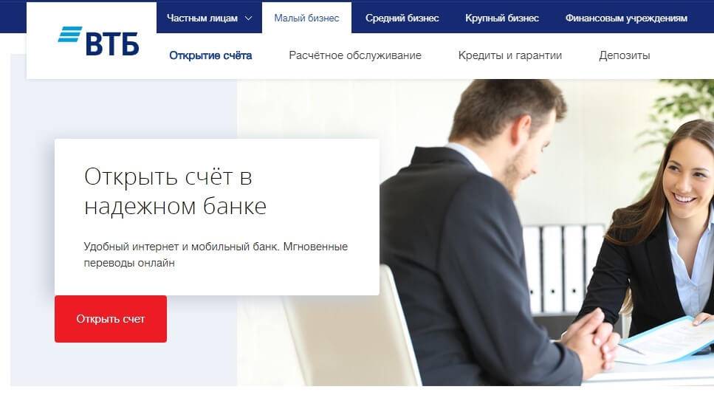
Task: Switch to the Средний бизнес tab
Action: [x=402, y=18]
